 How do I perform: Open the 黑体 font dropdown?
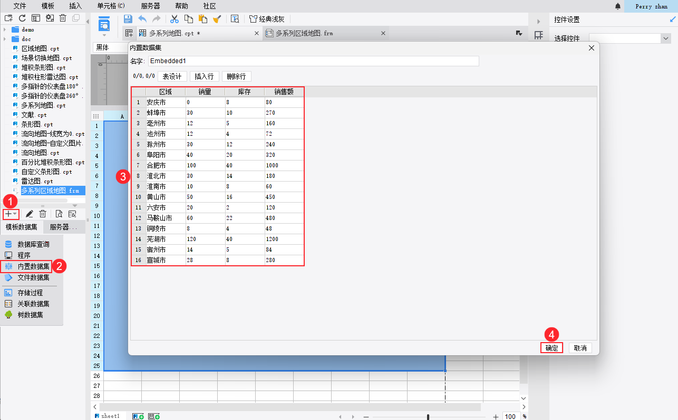110,47
